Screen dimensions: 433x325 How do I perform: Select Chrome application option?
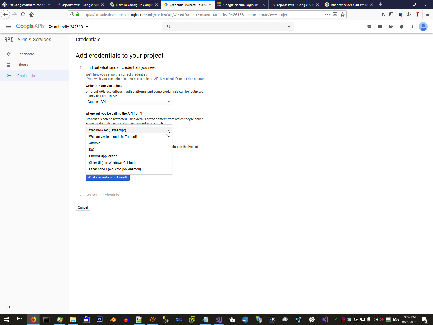[129, 156]
